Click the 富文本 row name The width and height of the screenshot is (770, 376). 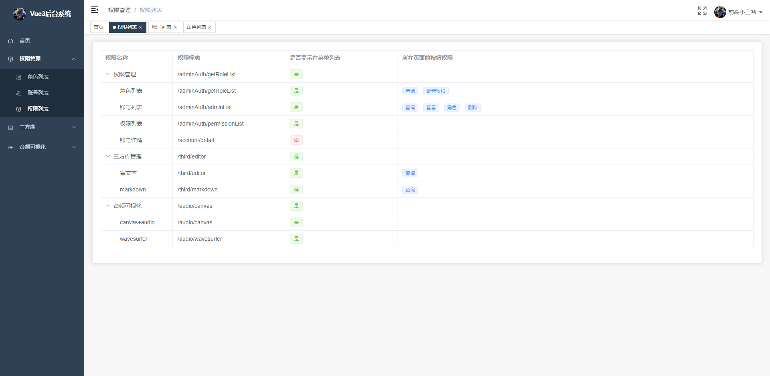pyautogui.click(x=128, y=173)
